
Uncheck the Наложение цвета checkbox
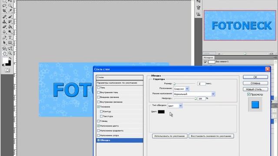coord(99,126)
